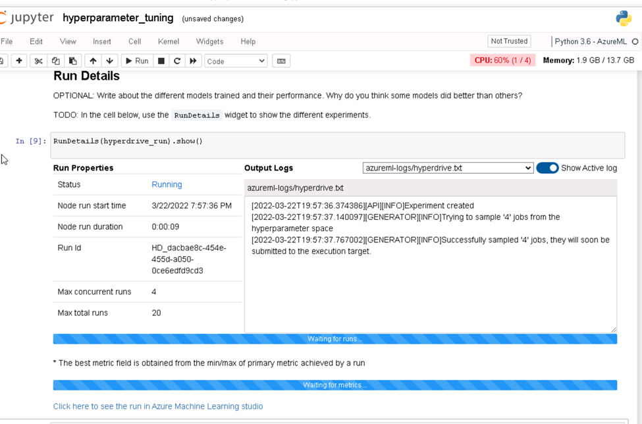Rename notebook hyperparameter_tuning title
The image size is (642, 424).
[x=118, y=18]
